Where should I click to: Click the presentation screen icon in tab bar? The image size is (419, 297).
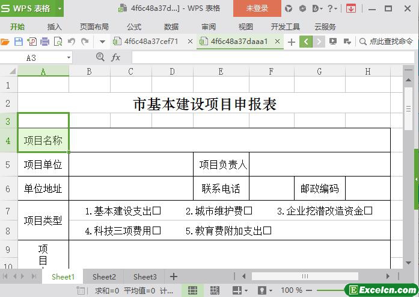coord(333,42)
